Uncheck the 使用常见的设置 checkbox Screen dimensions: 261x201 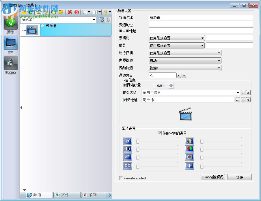tap(160, 133)
